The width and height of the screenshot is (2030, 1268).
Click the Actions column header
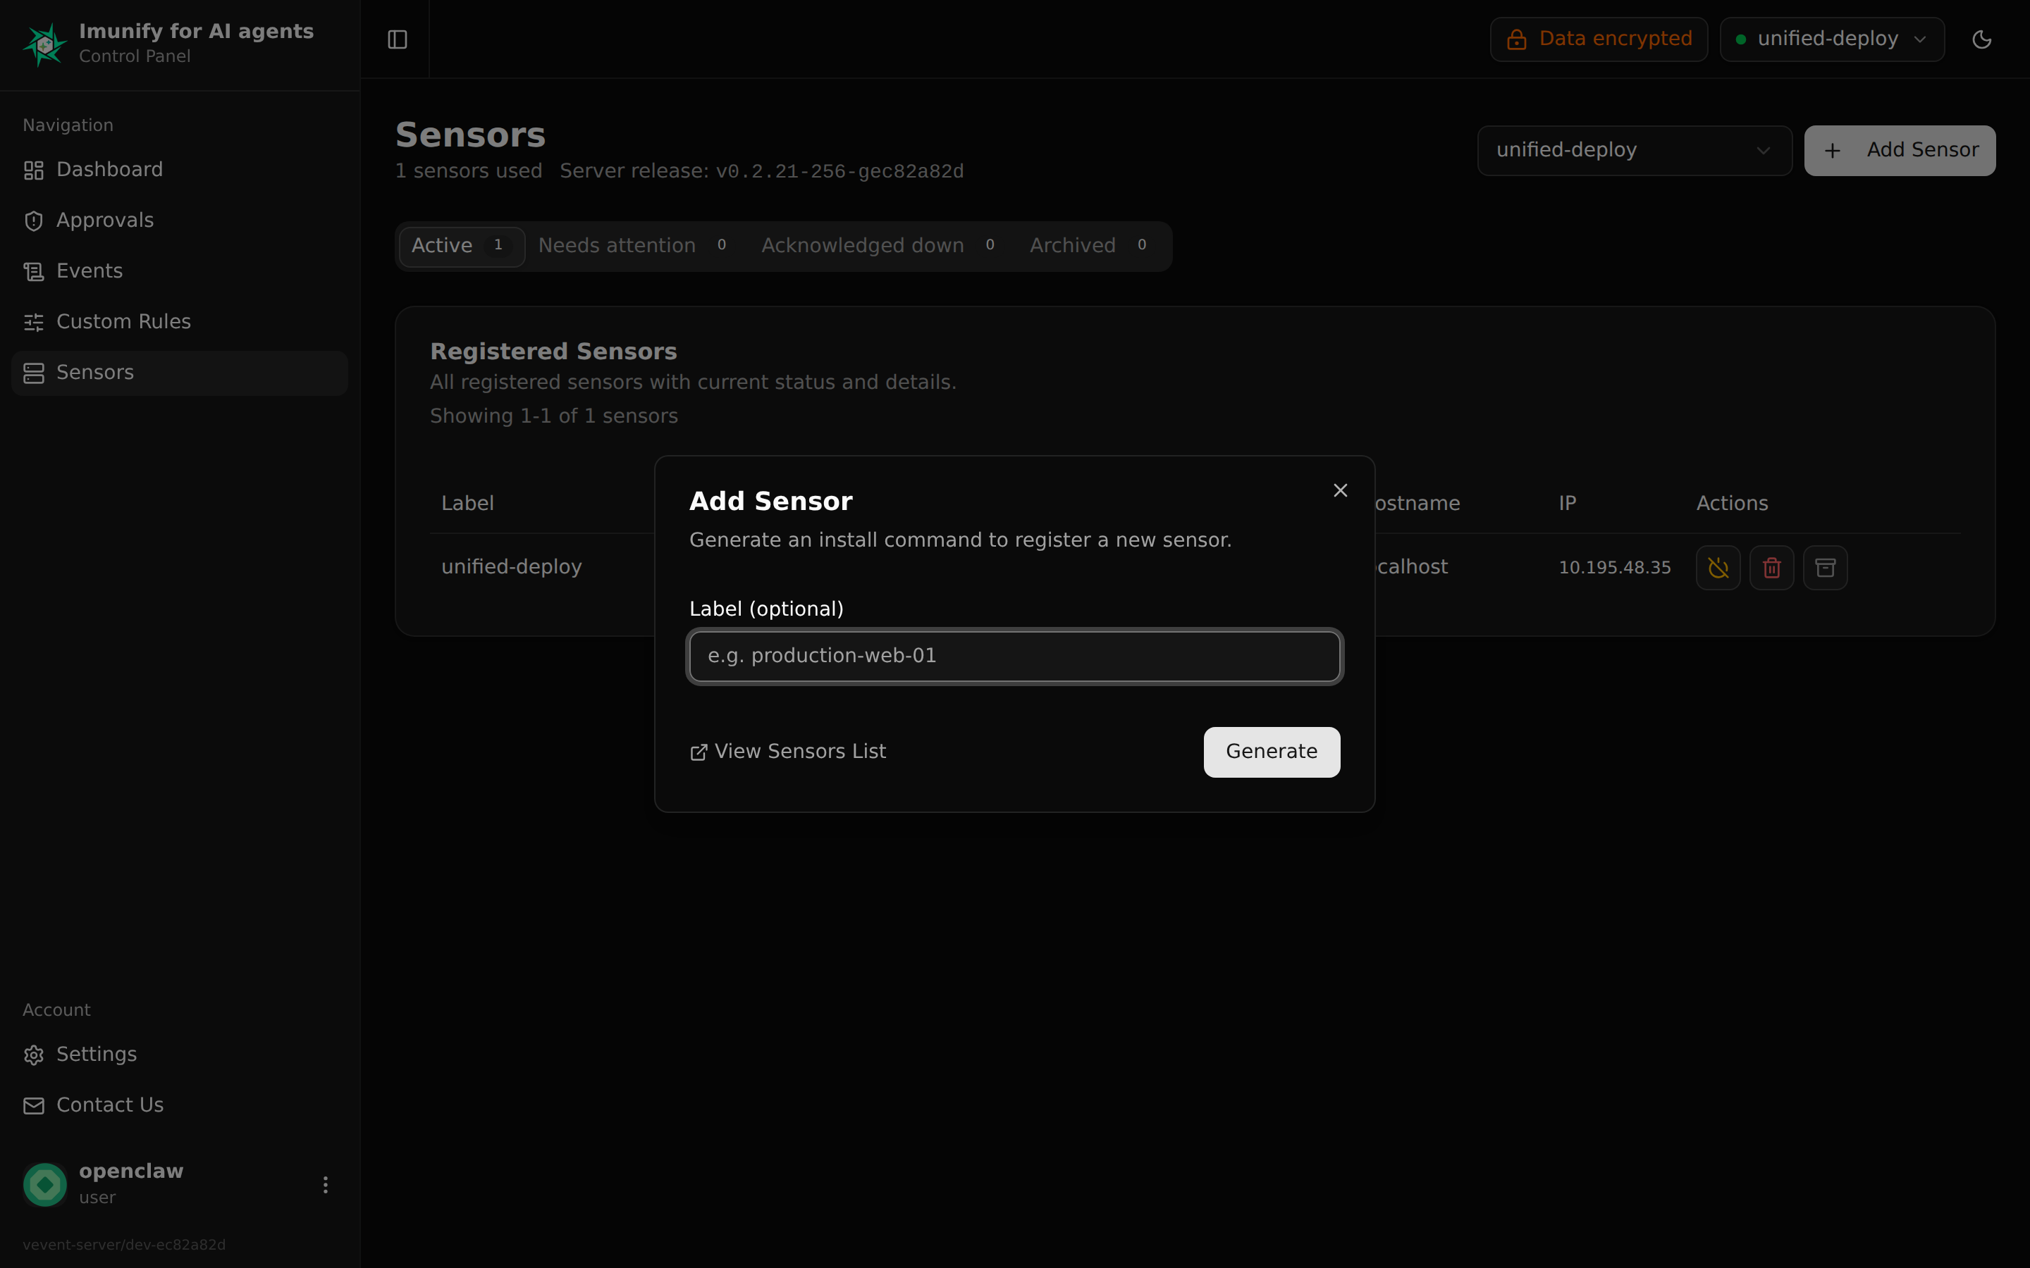1731,503
